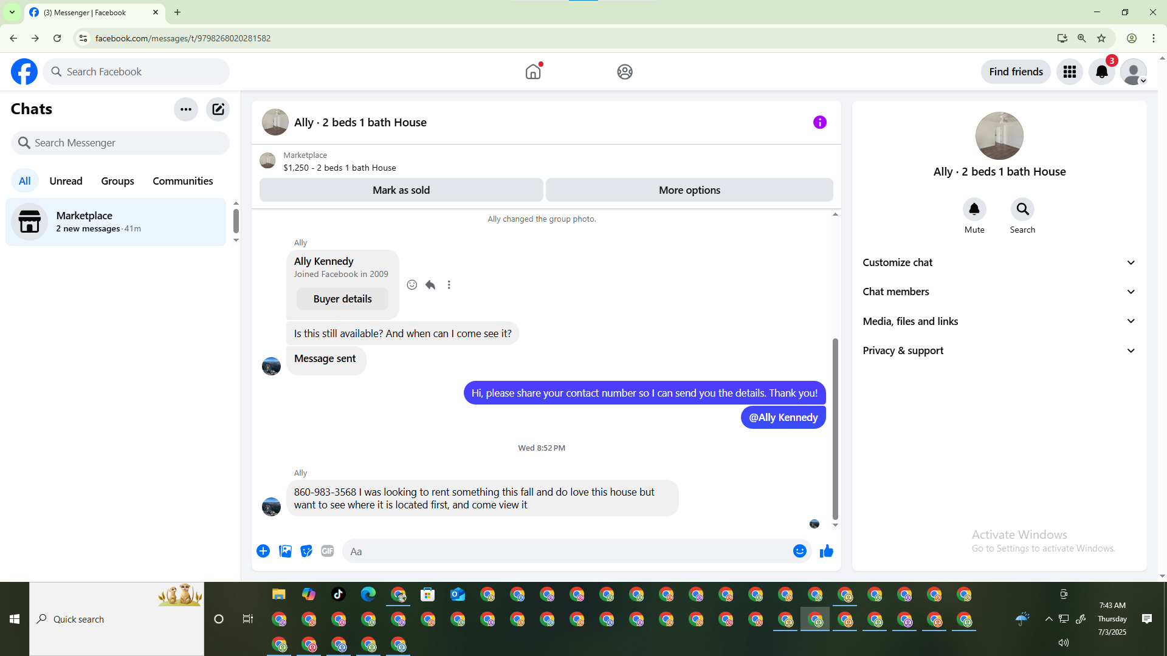Screen dimensions: 1167x656
Task: Click the Buyer details button
Action: (342, 299)
